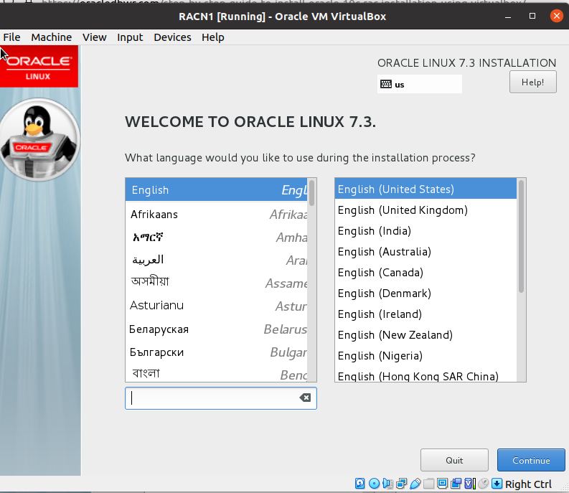Viewport: 569px width, 493px height.
Task: Select the Amharic language row
Action: pyautogui.click(x=216, y=238)
